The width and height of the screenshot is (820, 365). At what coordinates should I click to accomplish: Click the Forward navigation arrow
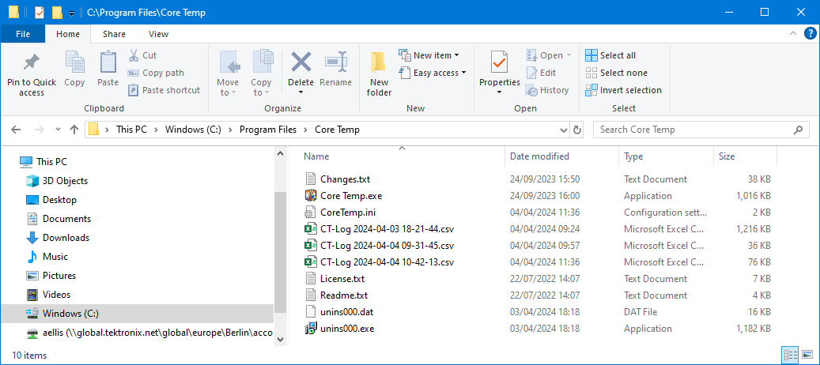39,130
